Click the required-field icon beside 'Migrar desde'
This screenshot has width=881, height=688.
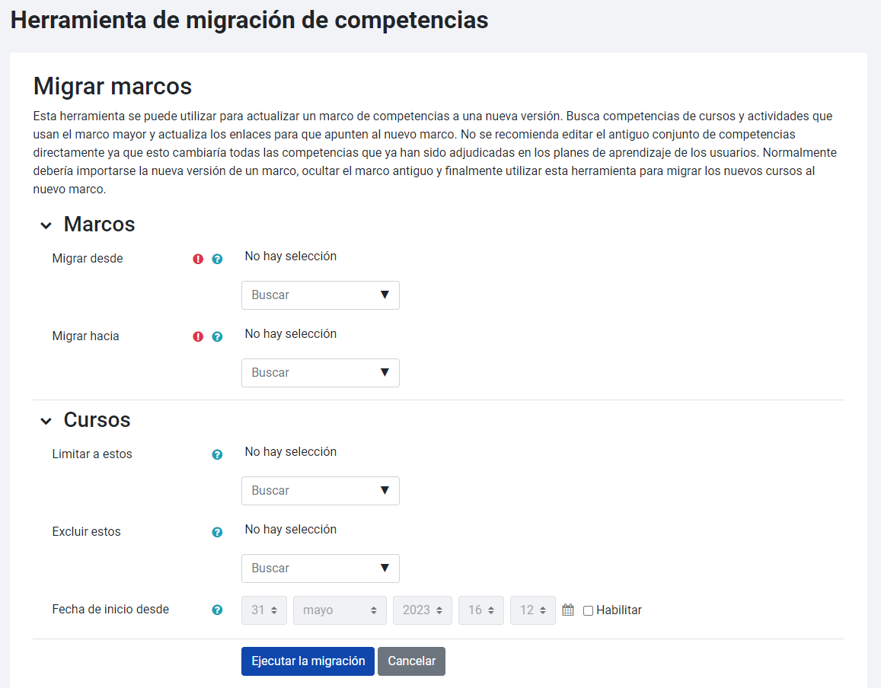coord(198,259)
